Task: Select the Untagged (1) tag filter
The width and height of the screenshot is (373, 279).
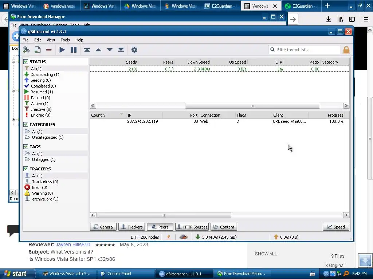Action: point(40,159)
